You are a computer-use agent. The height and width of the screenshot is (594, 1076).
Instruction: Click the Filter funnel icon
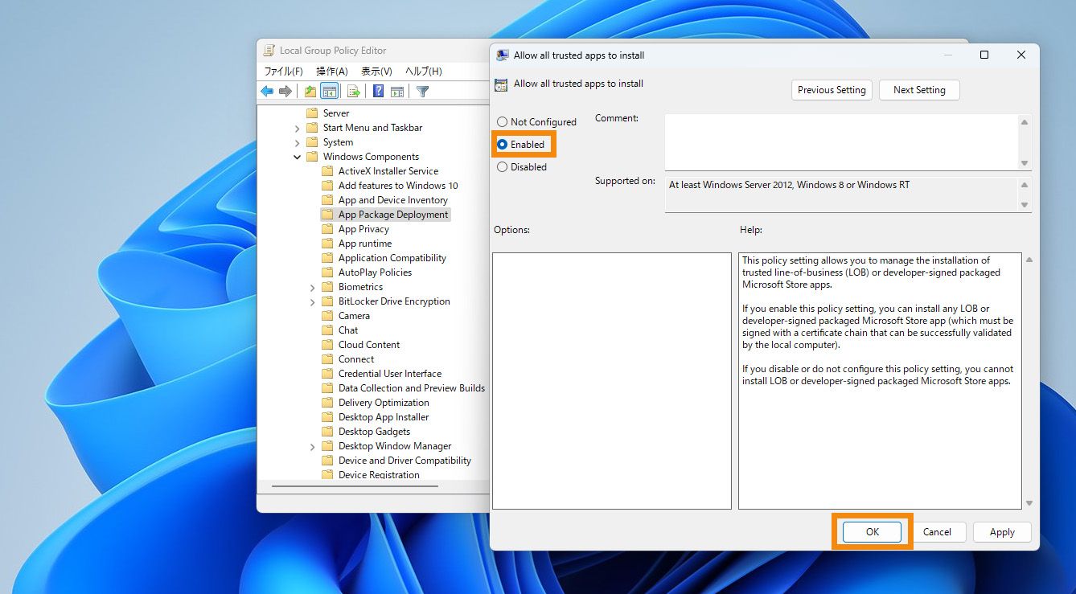(x=422, y=92)
